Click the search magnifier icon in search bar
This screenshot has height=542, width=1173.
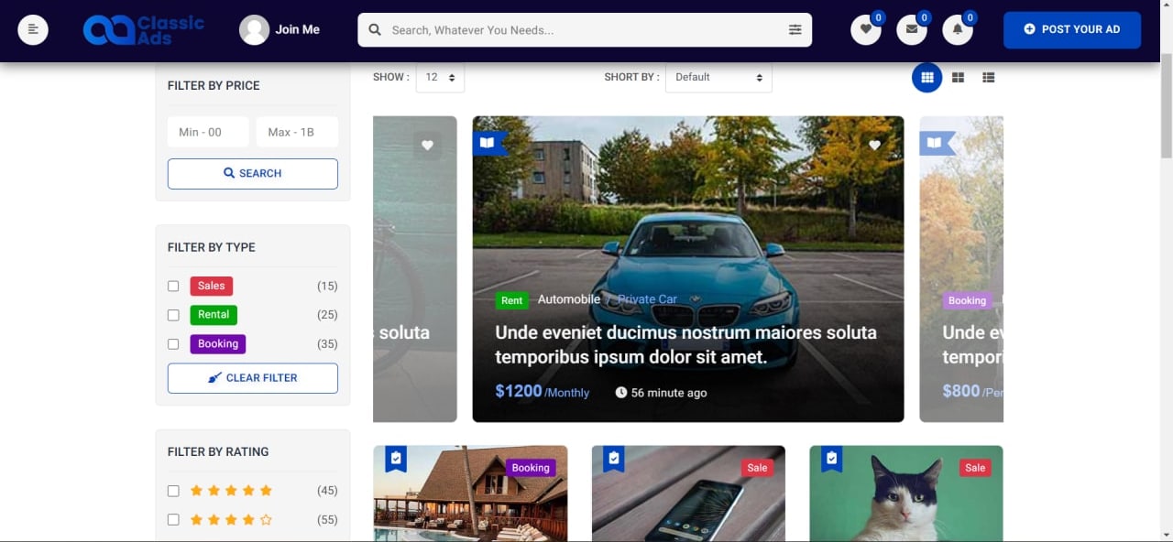(x=375, y=30)
